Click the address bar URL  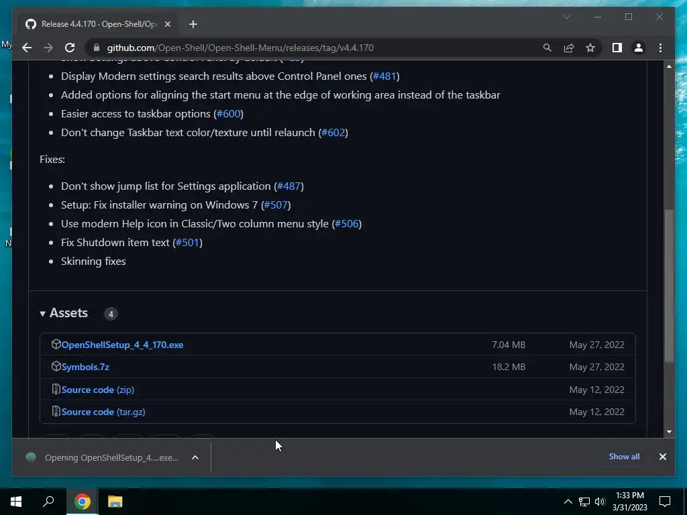pyautogui.click(x=240, y=48)
